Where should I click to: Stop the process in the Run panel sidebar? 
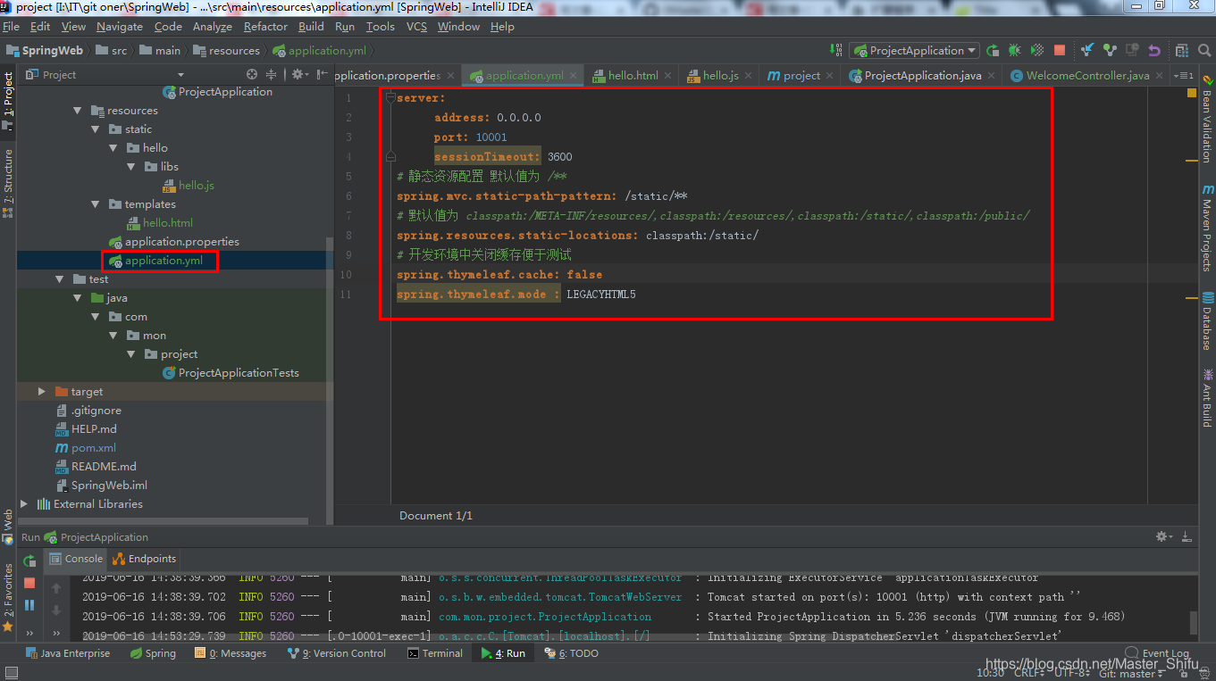pos(29,583)
